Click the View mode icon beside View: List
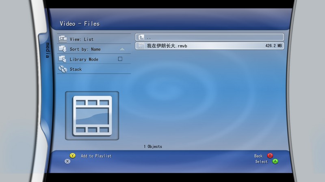 point(63,39)
